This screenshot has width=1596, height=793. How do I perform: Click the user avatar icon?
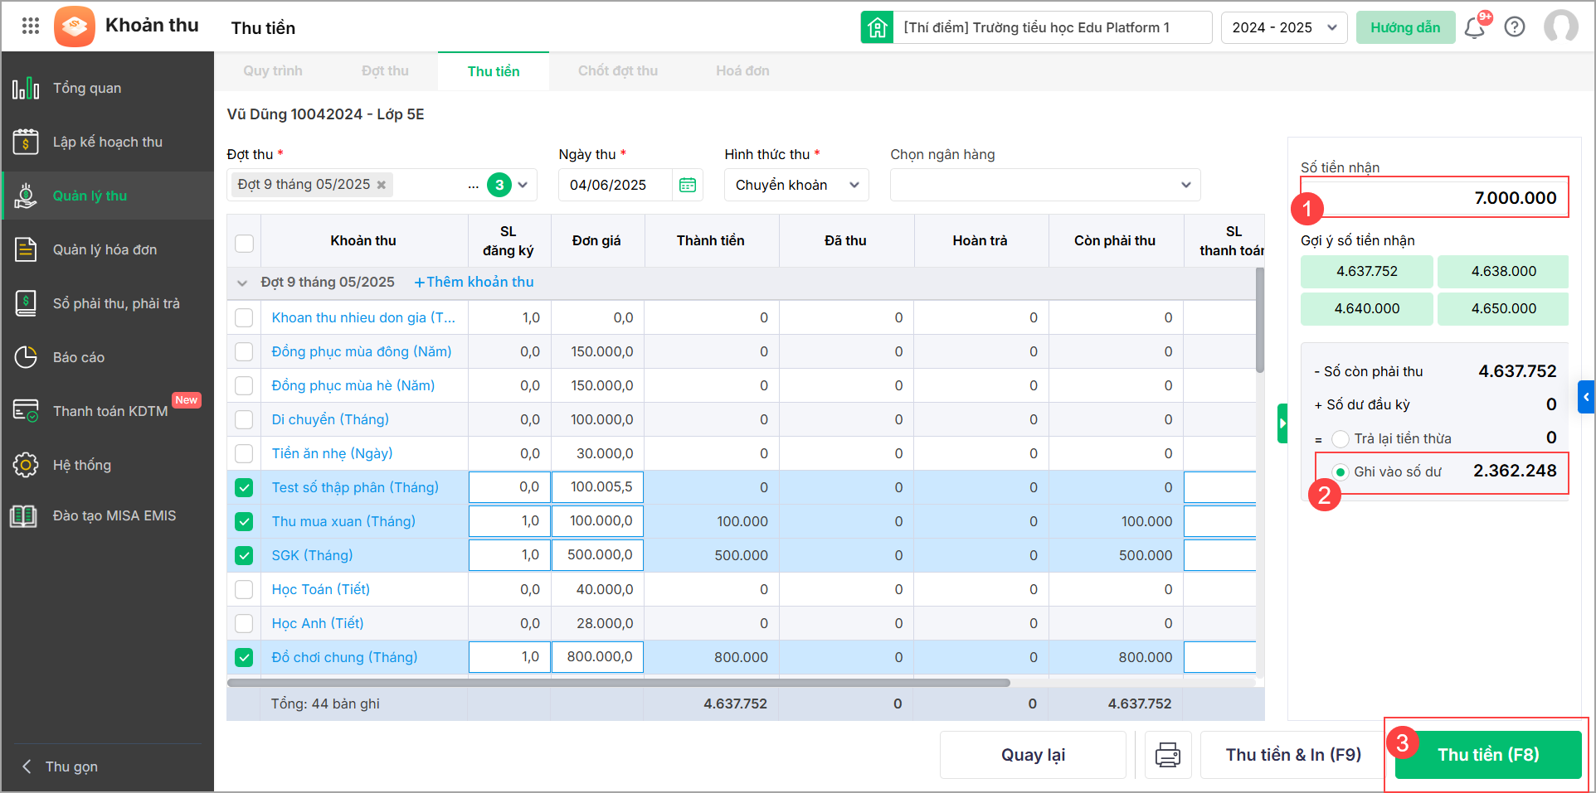(x=1560, y=27)
